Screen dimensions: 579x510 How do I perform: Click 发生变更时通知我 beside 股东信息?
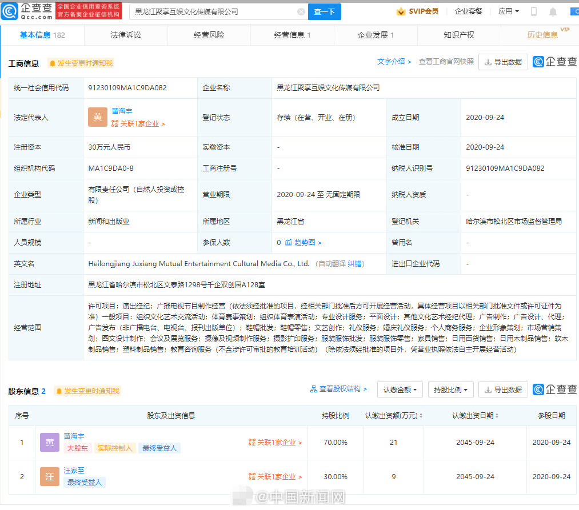(87, 391)
